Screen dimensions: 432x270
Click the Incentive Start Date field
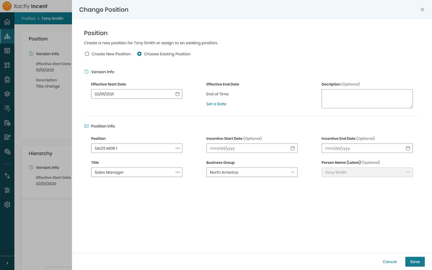tap(252, 148)
